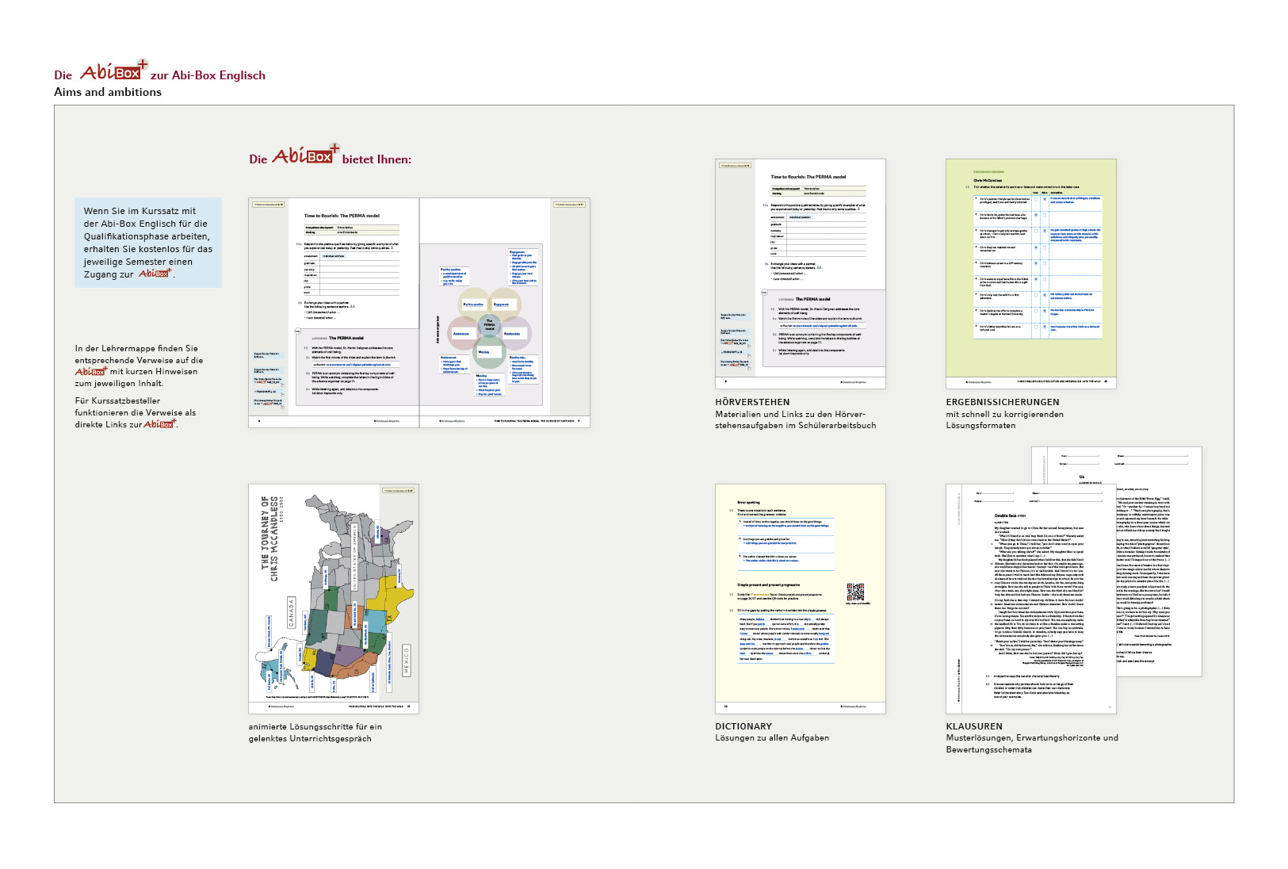
Task: Click the central "The PERMA model" circle
Action: pos(489,325)
